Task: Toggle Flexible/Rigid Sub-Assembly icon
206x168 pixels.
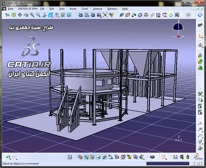Action: point(164,15)
